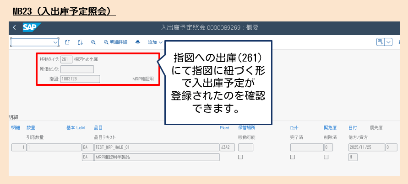Click the 優先度 field showing 0
The image size is (408, 184).
392,147
